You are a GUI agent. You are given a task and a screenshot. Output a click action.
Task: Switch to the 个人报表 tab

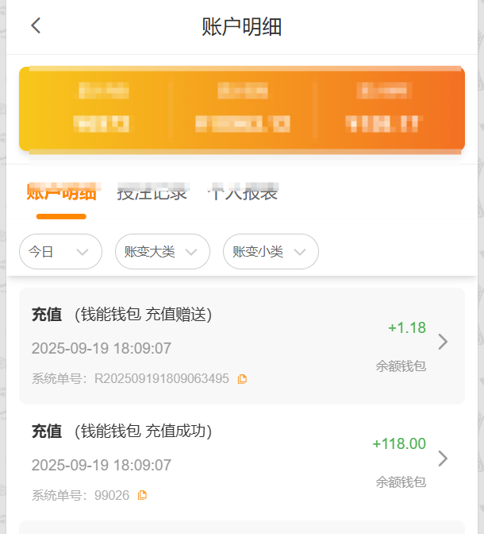tap(243, 193)
